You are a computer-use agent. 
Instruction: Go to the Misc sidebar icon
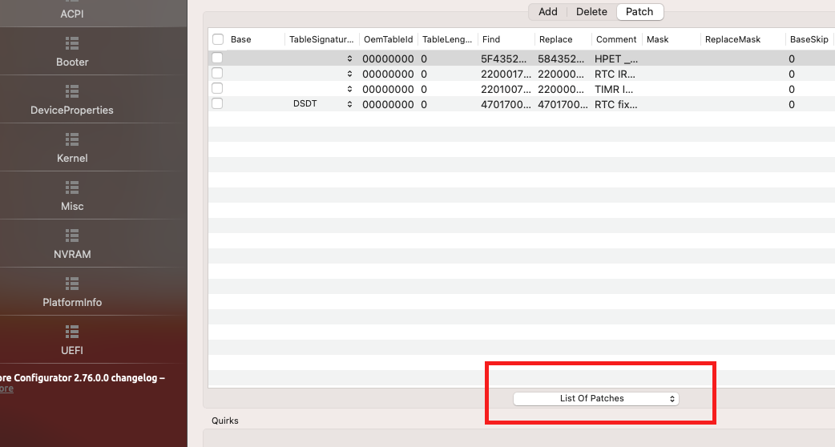tap(72, 187)
